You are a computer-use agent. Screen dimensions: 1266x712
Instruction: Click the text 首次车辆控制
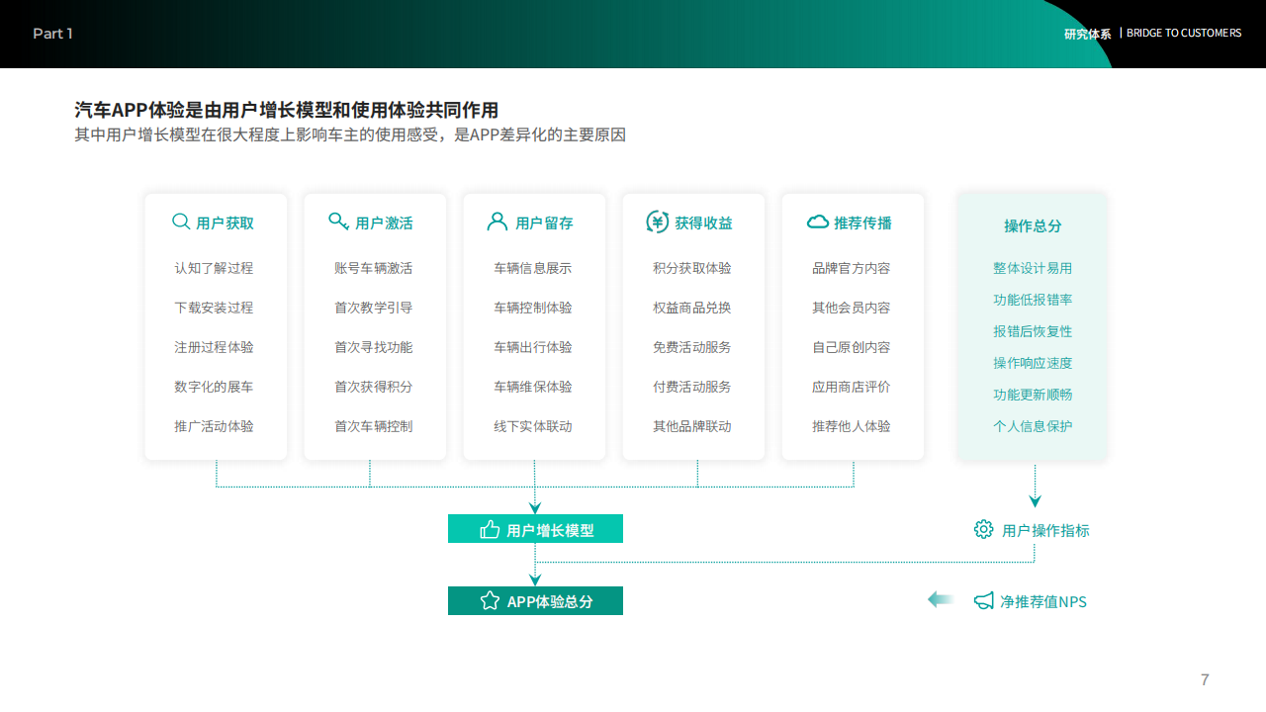tap(374, 426)
